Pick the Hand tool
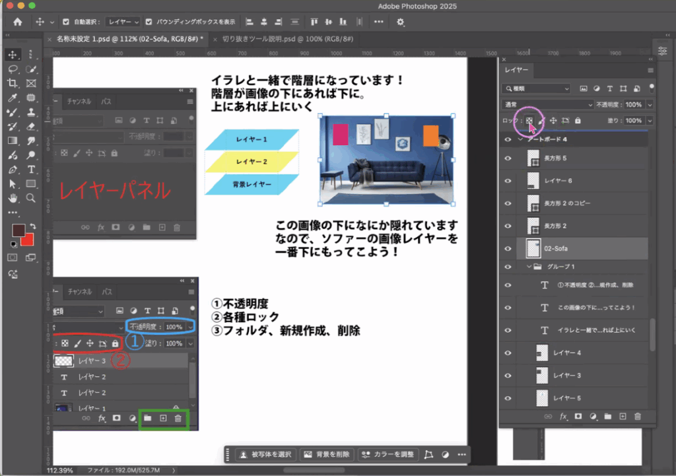676x476 pixels. (x=13, y=198)
